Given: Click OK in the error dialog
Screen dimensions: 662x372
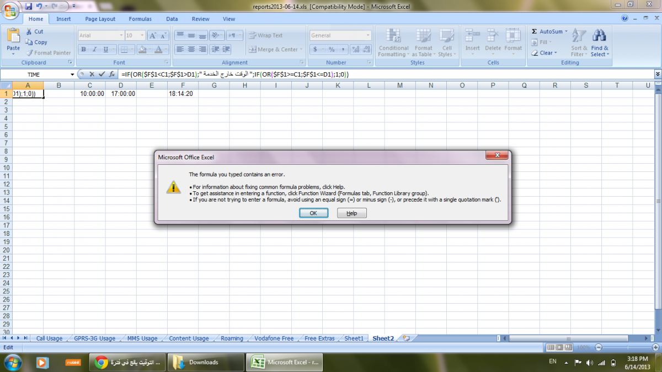Looking at the screenshot, I should point(313,213).
